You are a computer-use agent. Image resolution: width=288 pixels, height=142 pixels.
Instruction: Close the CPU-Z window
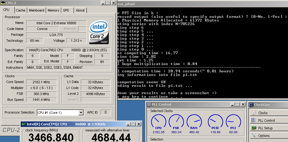tap(114, 3)
